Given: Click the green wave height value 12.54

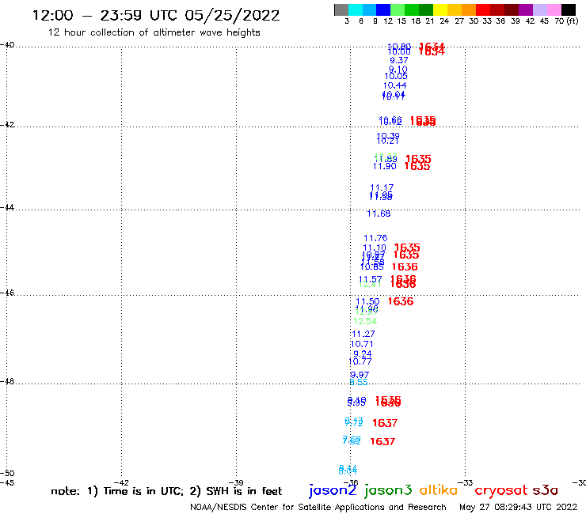Looking at the screenshot, I should click(x=365, y=321).
